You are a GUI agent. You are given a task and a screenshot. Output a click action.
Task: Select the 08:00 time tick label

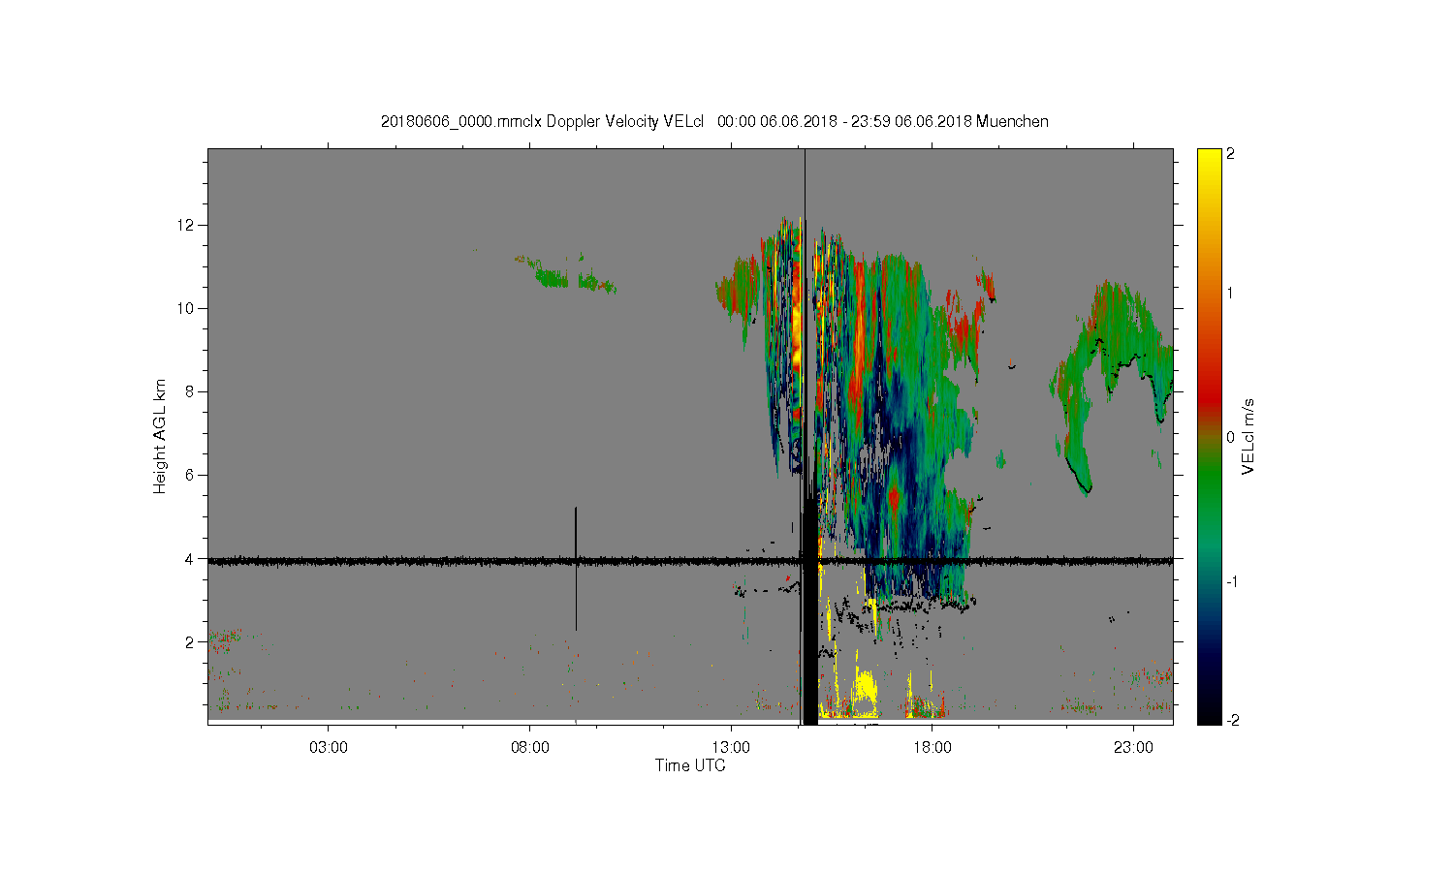click(529, 748)
